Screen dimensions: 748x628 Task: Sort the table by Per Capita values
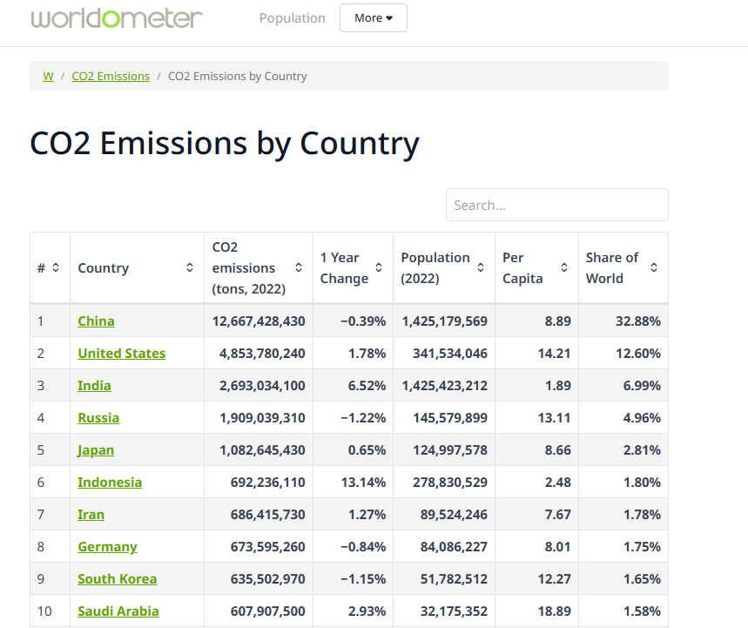click(563, 267)
